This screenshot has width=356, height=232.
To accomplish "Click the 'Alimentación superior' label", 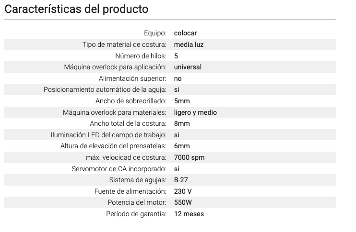I will (x=132, y=78).
